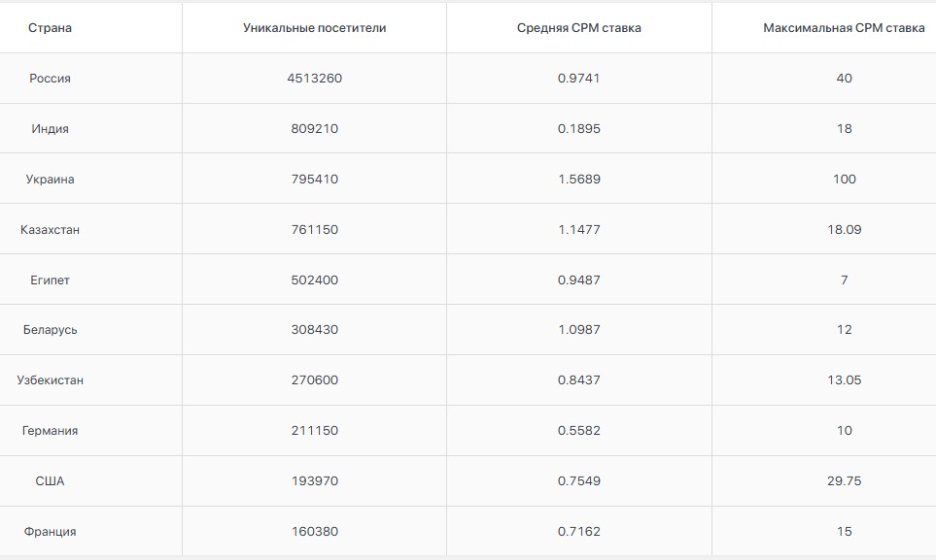Select the "Максимальная CPM ставка" header

click(844, 28)
